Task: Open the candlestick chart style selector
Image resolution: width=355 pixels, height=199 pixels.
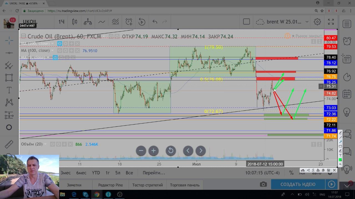Action: click(74, 22)
